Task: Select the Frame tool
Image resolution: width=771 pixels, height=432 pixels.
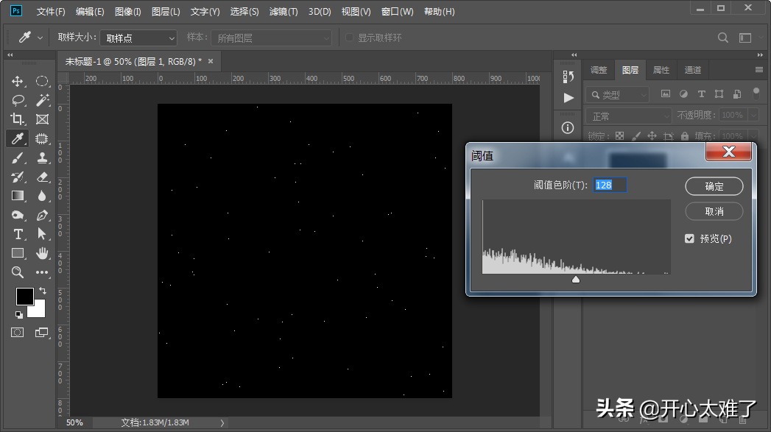Action: (x=42, y=119)
